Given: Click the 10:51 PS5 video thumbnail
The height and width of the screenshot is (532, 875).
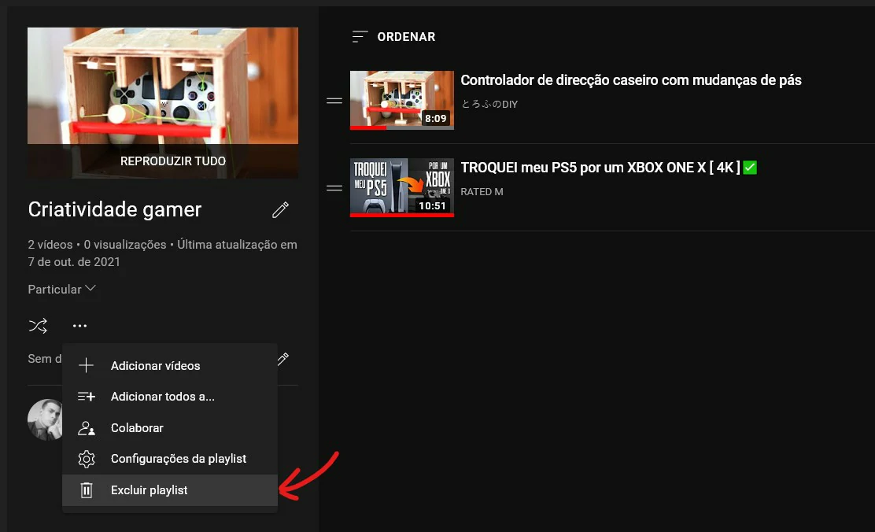Looking at the screenshot, I should coord(402,187).
